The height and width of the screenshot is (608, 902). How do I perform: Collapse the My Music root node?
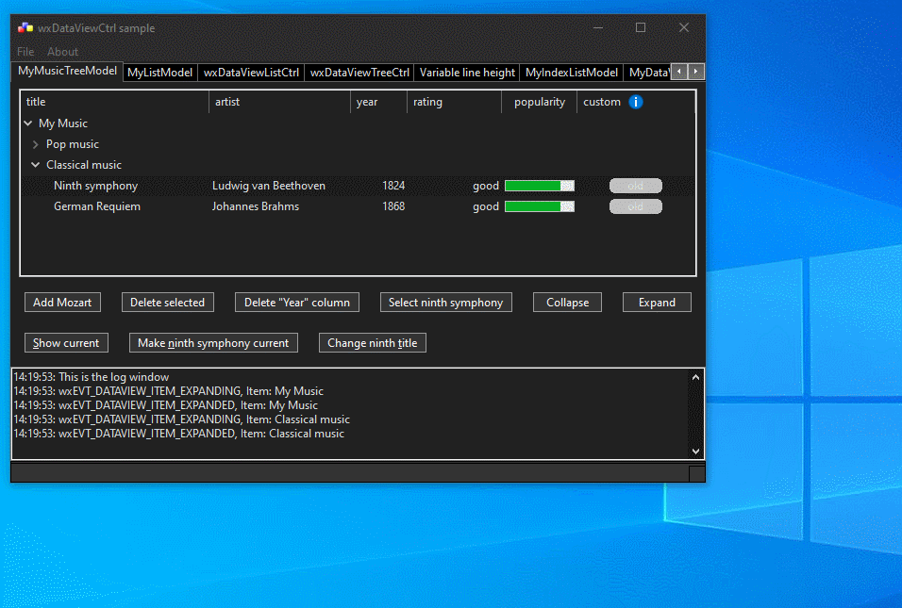point(27,123)
